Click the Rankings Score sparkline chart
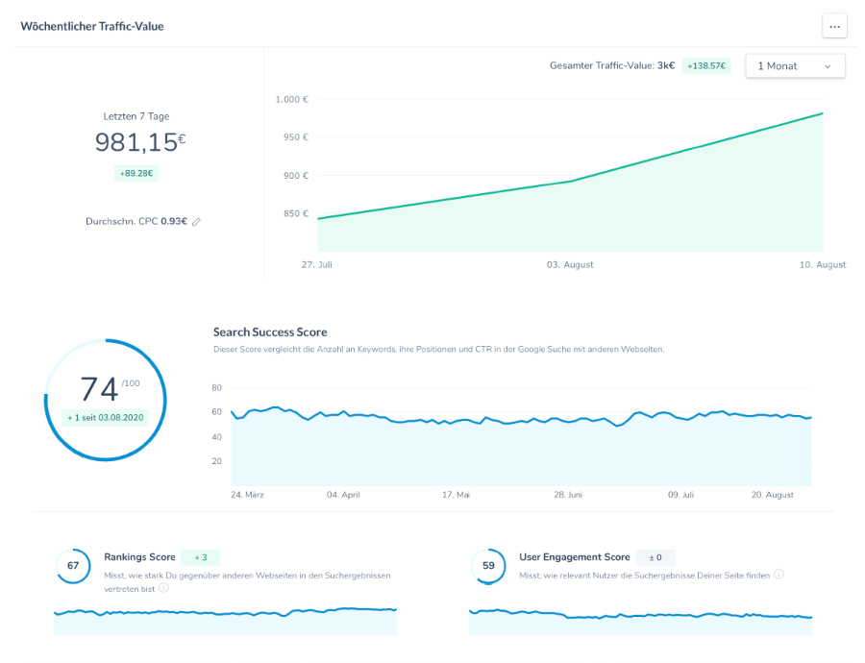 [225, 621]
